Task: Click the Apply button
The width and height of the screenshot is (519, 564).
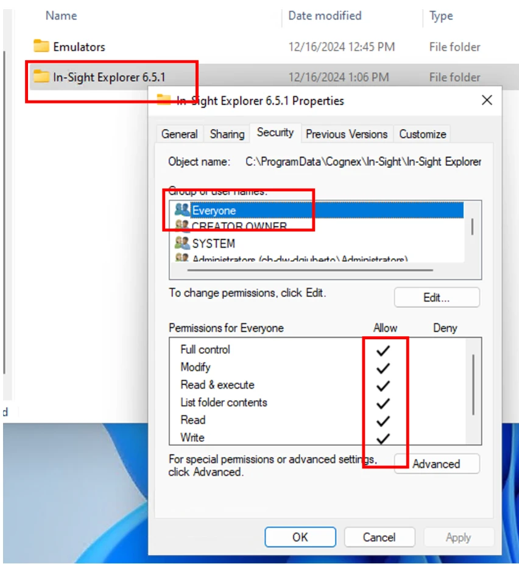Action: click(x=459, y=537)
